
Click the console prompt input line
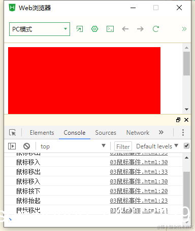click(93, 219)
